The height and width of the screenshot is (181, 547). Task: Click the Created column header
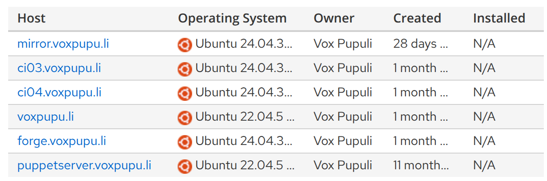pyautogui.click(x=417, y=18)
